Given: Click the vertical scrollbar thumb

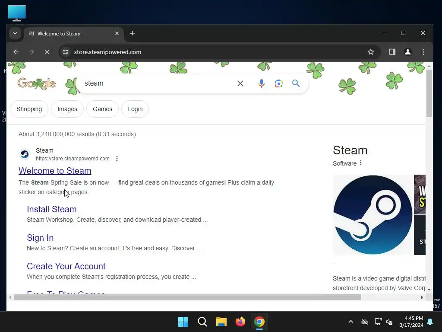Looking at the screenshot, I should (x=429, y=93).
